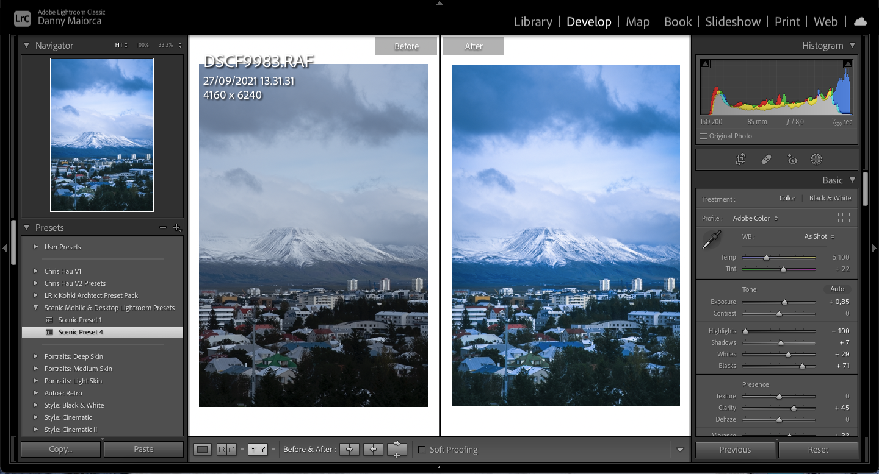Collapse the Presets panel

26,227
